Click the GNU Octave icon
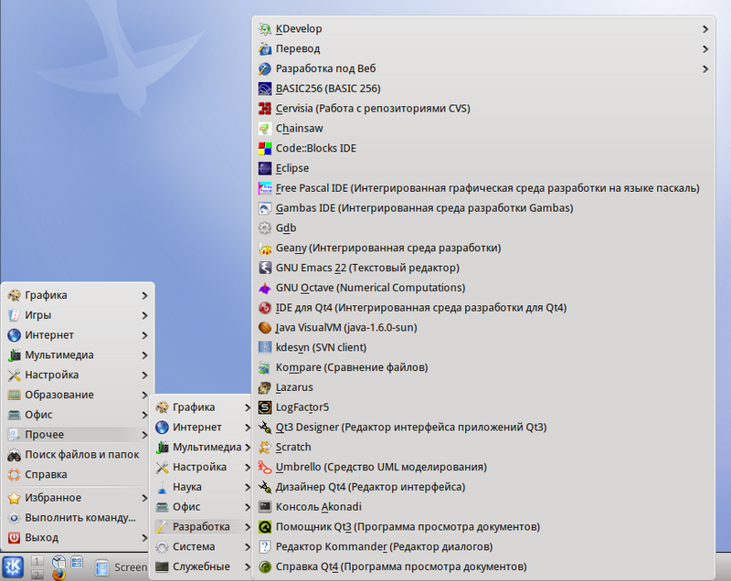Screen dimensions: 731x581 click(x=265, y=288)
